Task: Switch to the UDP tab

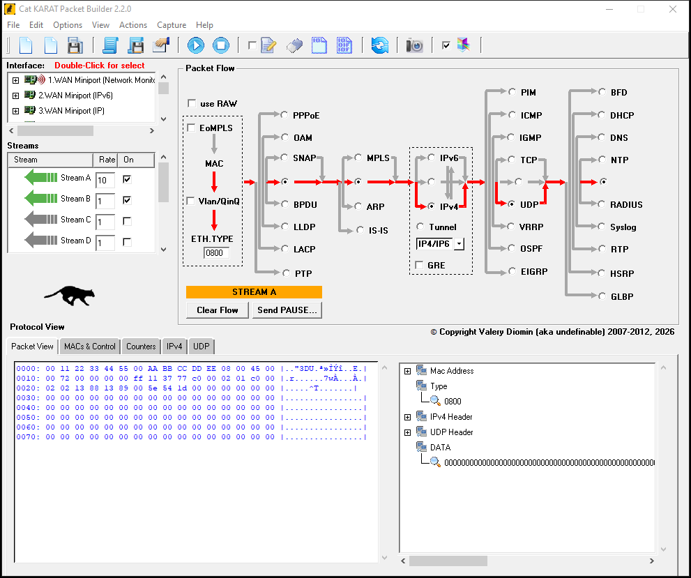Action: coord(202,347)
